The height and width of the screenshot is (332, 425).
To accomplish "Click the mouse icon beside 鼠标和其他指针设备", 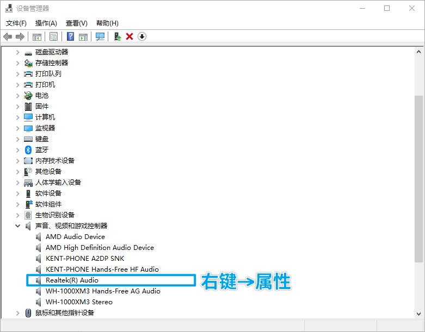I will [28, 313].
